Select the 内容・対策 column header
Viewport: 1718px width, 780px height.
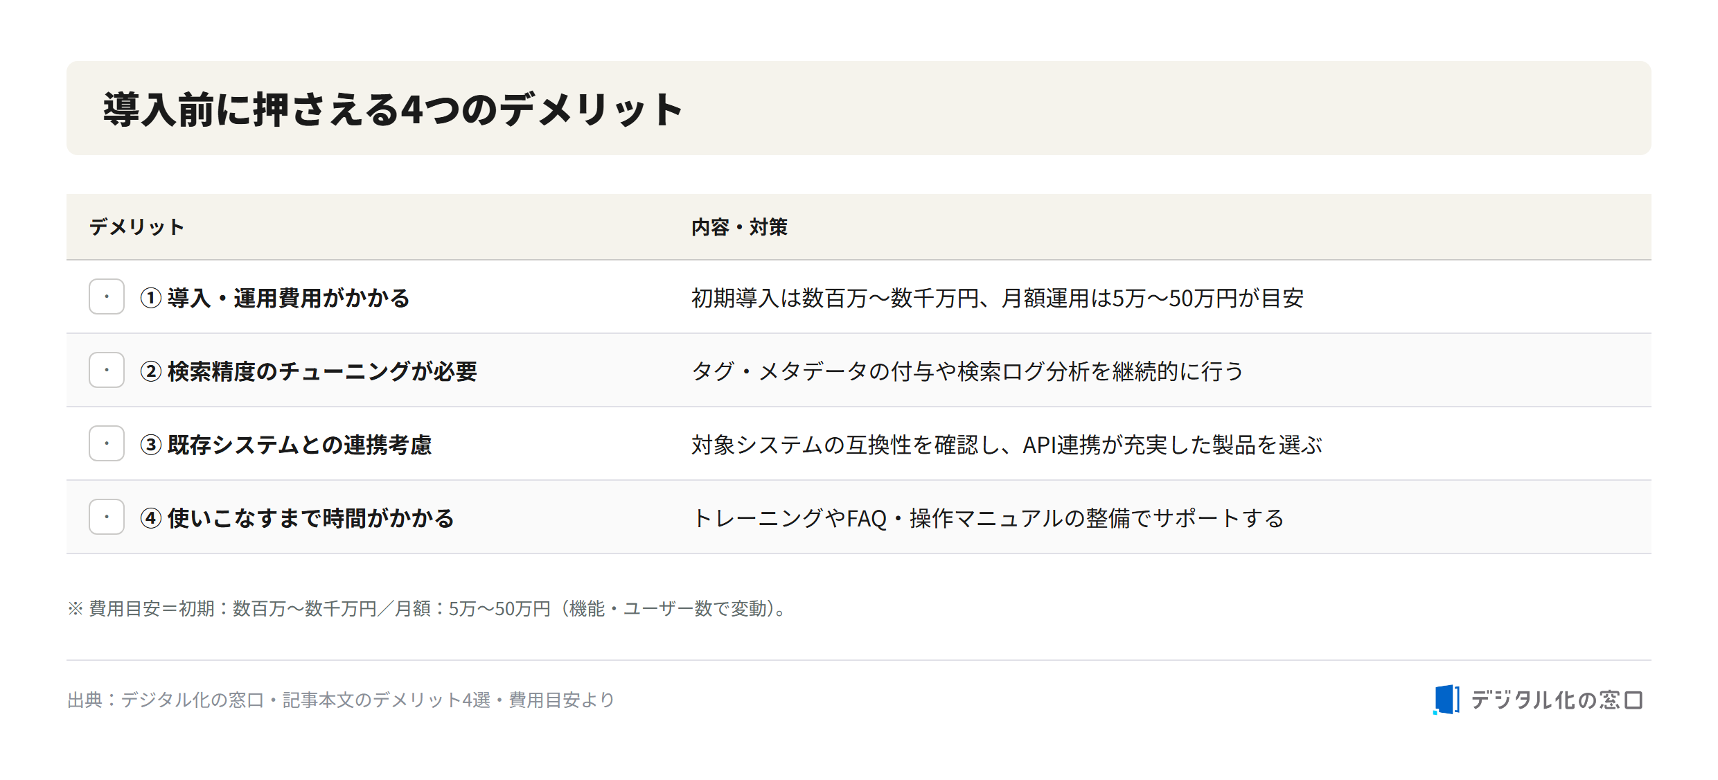[739, 227]
